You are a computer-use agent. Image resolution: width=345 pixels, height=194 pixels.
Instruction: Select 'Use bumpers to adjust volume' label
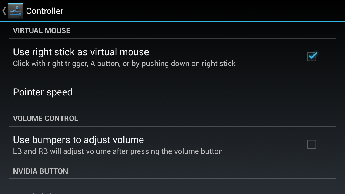coord(78,140)
